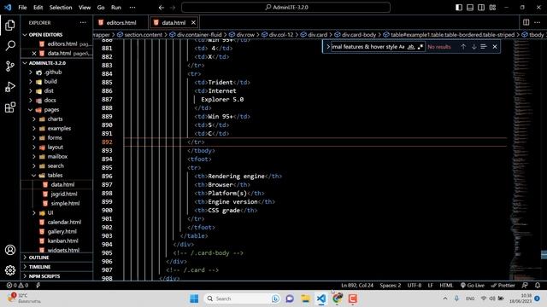
Task: Open the Accounts menu icon
Action: (10, 250)
